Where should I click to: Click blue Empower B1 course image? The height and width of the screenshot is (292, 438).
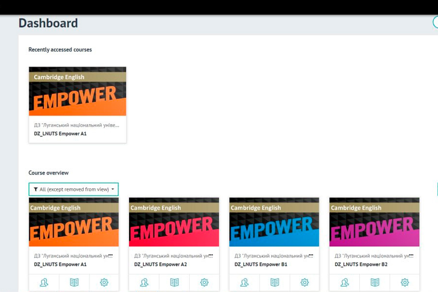click(274, 222)
